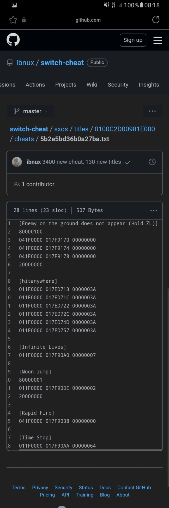The height and width of the screenshot is (508, 169).
Task: Open the Privacy footer link
Action: pos(40,488)
